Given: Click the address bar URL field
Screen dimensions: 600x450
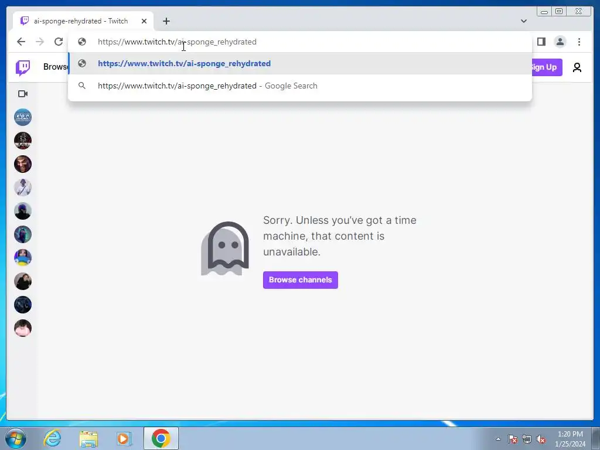Looking at the screenshot, I should point(299,42).
